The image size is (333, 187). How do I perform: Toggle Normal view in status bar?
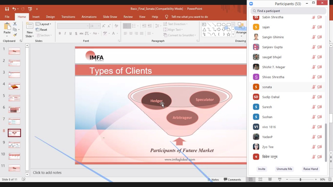[x=251, y=179]
